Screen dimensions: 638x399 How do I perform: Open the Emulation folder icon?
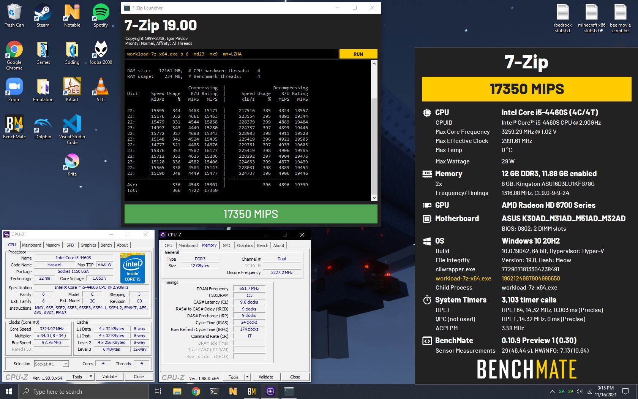point(43,90)
